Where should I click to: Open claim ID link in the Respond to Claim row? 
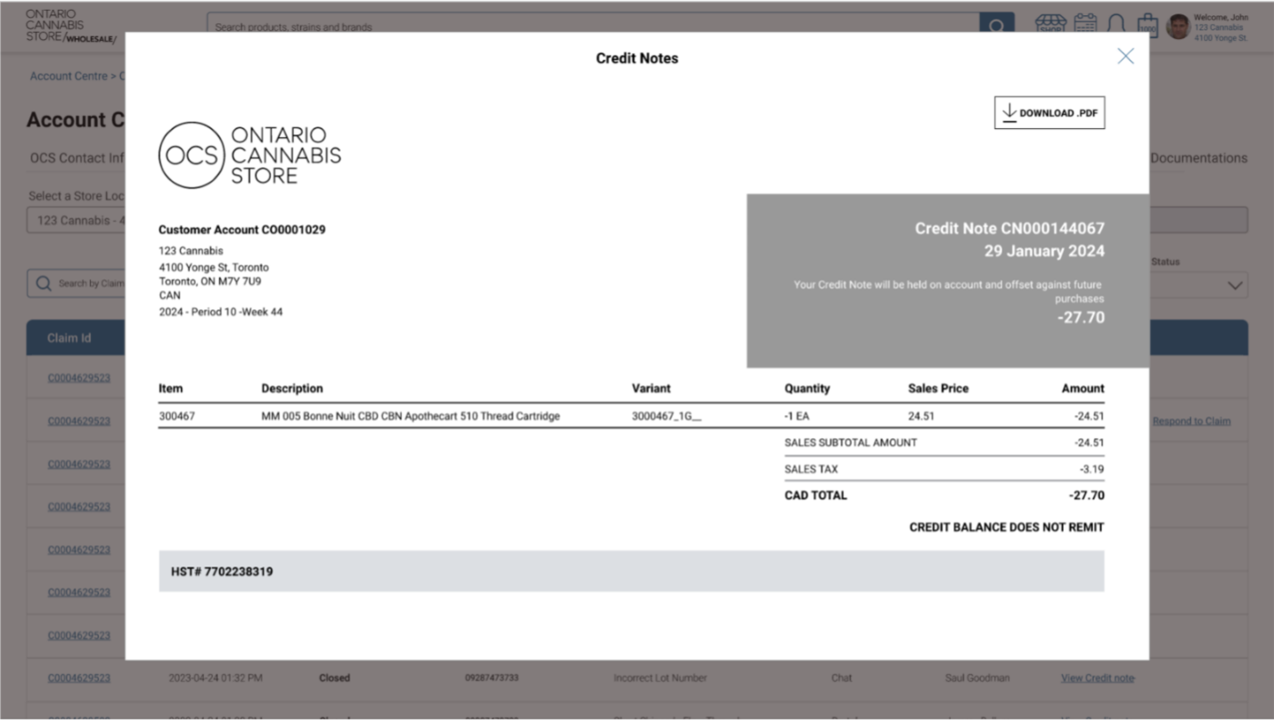pyautogui.click(x=79, y=421)
